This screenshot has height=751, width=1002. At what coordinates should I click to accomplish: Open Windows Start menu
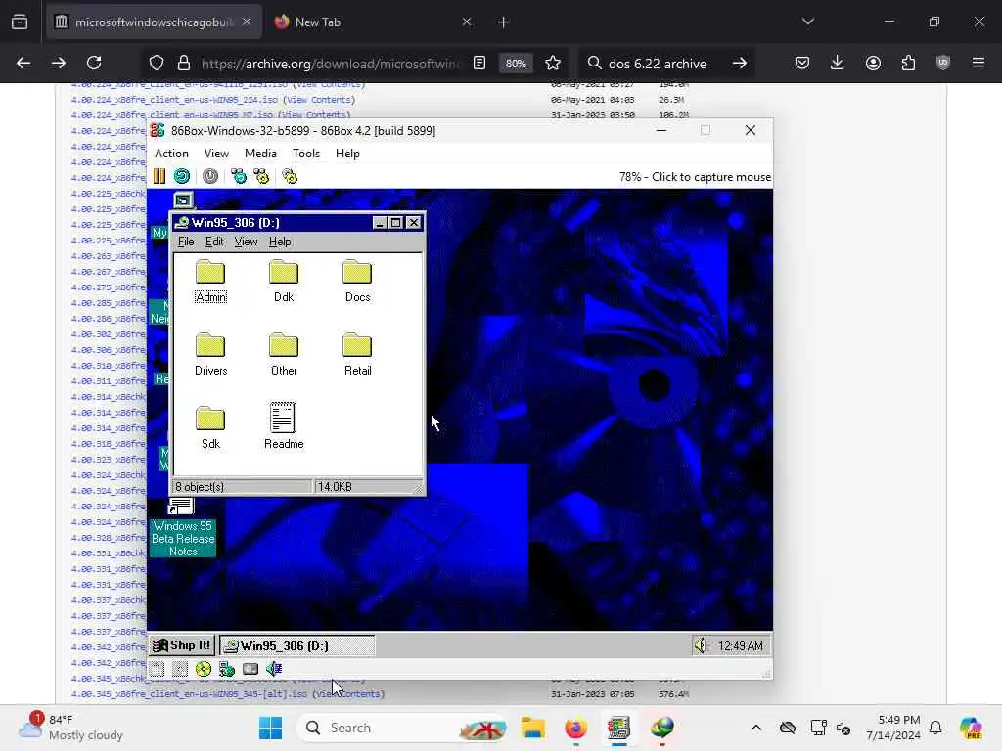click(x=270, y=728)
